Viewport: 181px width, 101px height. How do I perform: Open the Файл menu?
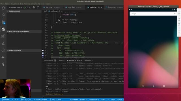(x=2, y=4)
